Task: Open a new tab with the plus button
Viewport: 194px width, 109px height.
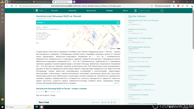Action: 74,2
